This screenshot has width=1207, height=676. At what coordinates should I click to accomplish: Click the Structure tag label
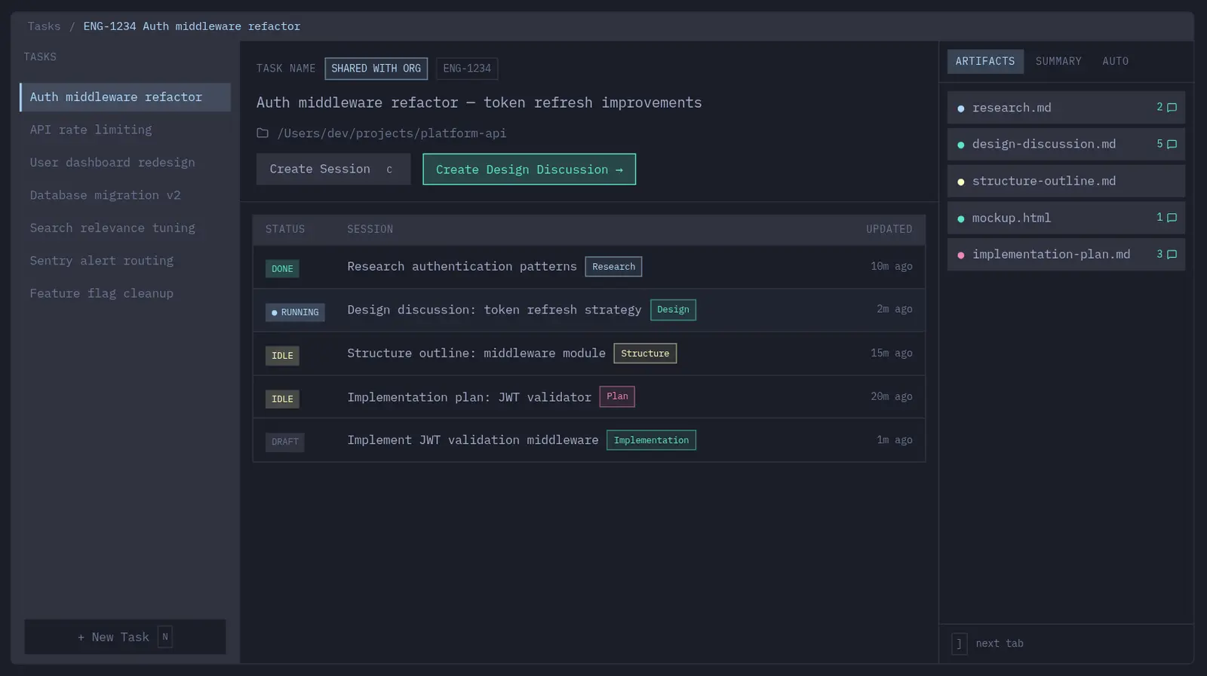pos(645,353)
